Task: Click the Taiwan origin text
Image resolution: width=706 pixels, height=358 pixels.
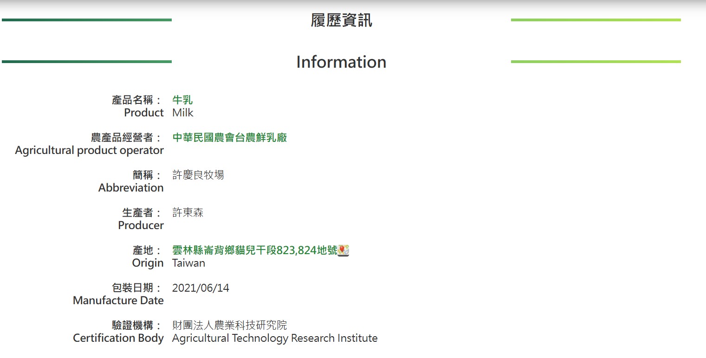Action: [x=188, y=263]
